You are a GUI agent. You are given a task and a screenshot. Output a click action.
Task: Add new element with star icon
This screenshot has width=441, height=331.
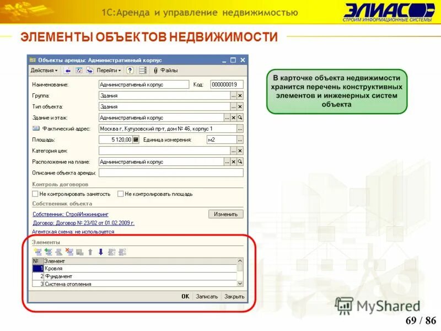[37, 252]
